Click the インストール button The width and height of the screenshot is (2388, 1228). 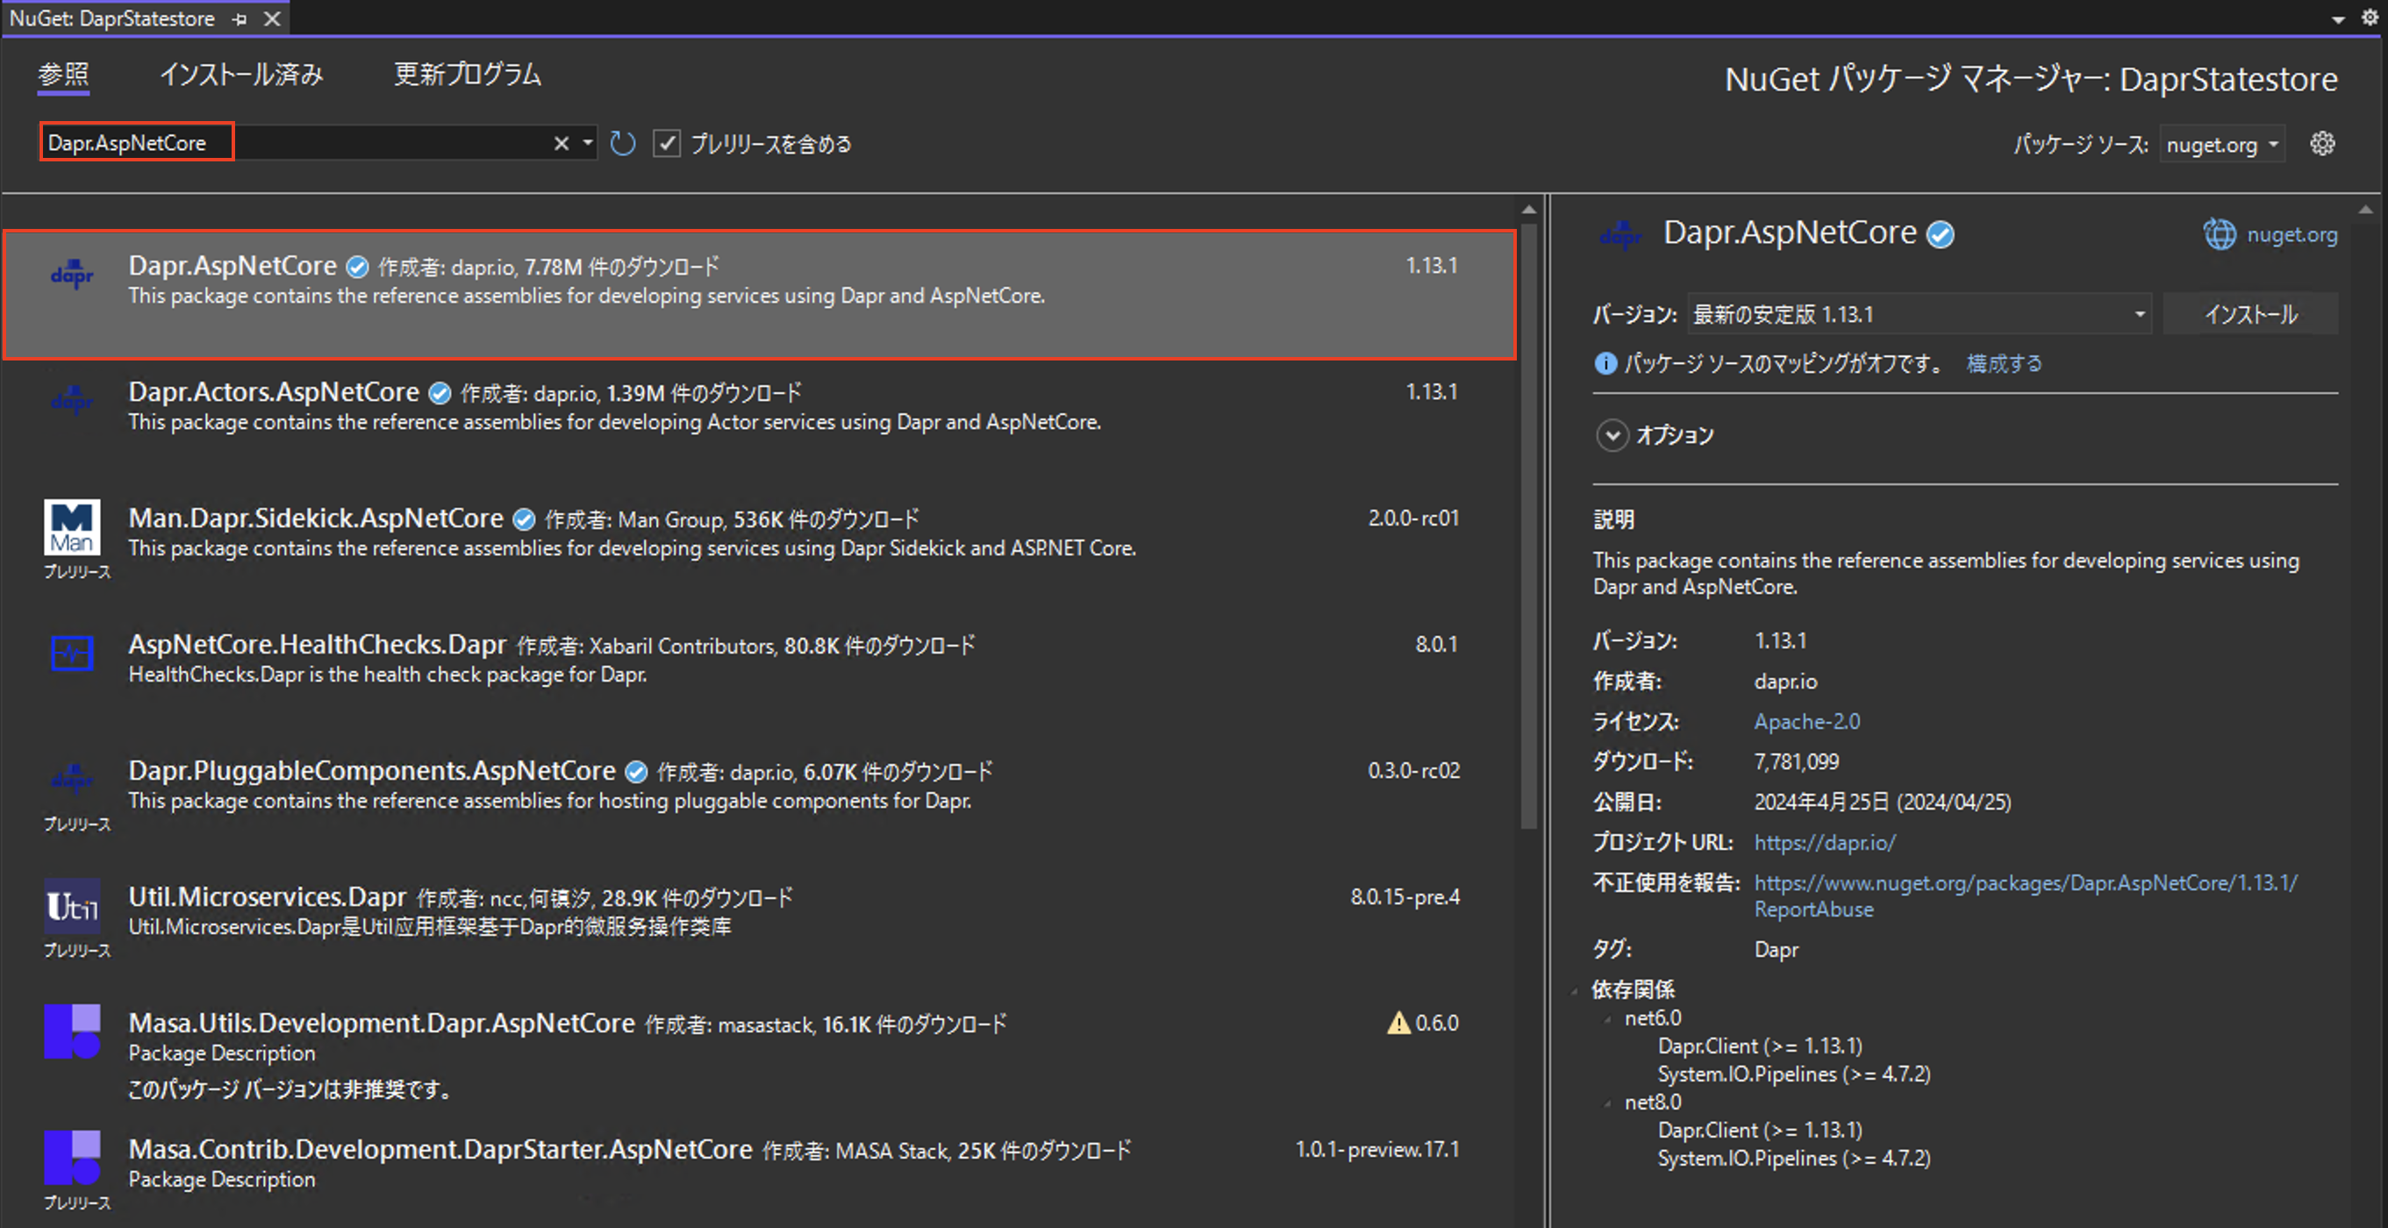(x=2250, y=314)
